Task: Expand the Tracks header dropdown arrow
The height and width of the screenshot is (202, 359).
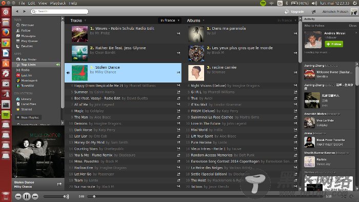Action: coord(85,21)
